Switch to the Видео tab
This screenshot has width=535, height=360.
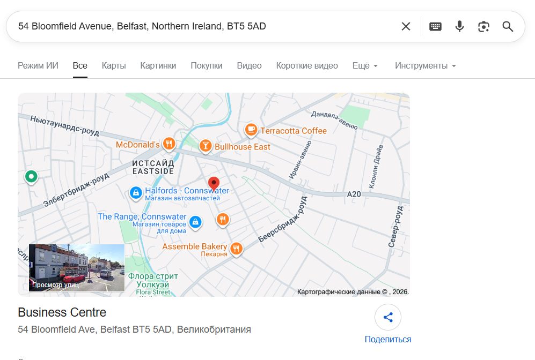tap(249, 65)
